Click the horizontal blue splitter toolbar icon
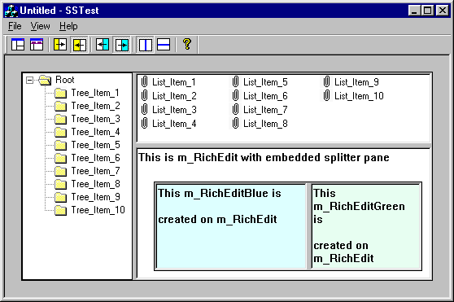Viewport: 454px width, 302px height. tap(164, 45)
